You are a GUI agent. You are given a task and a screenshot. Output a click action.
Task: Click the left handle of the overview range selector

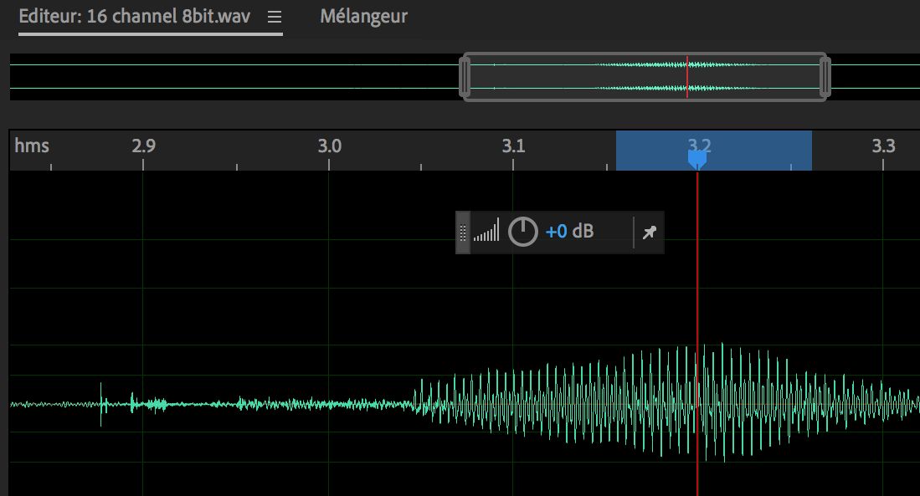[465, 76]
